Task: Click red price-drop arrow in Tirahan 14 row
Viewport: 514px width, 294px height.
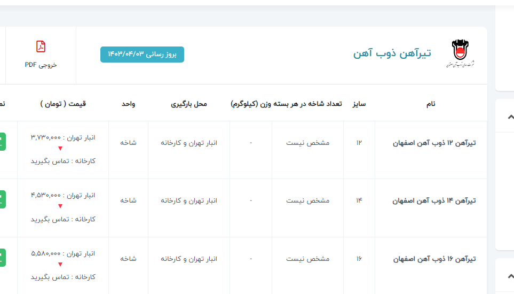Action: coord(60,206)
